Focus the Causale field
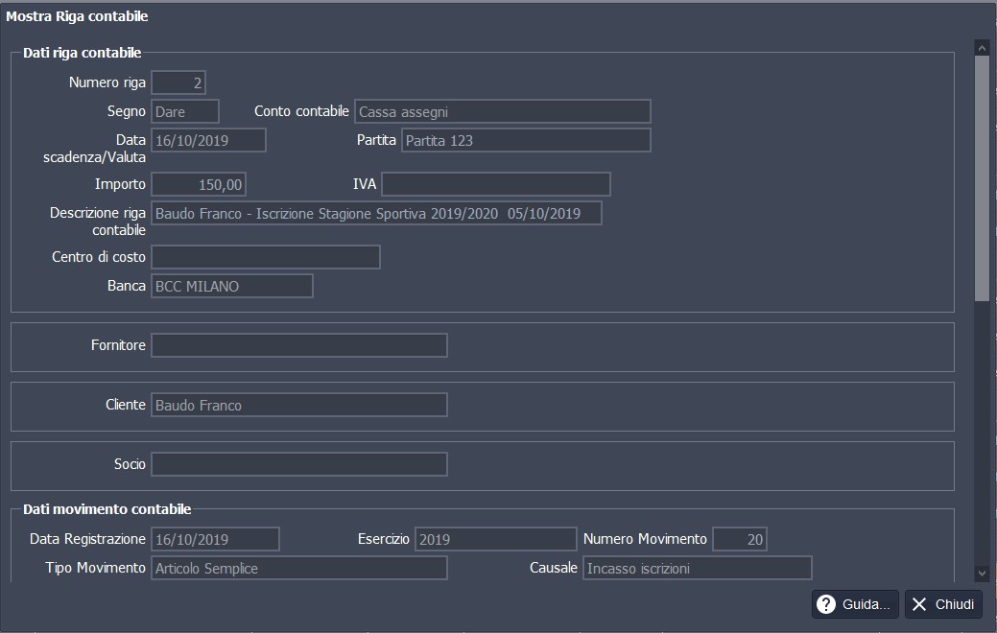The width and height of the screenshot is (997, 633). click(697, 568)
